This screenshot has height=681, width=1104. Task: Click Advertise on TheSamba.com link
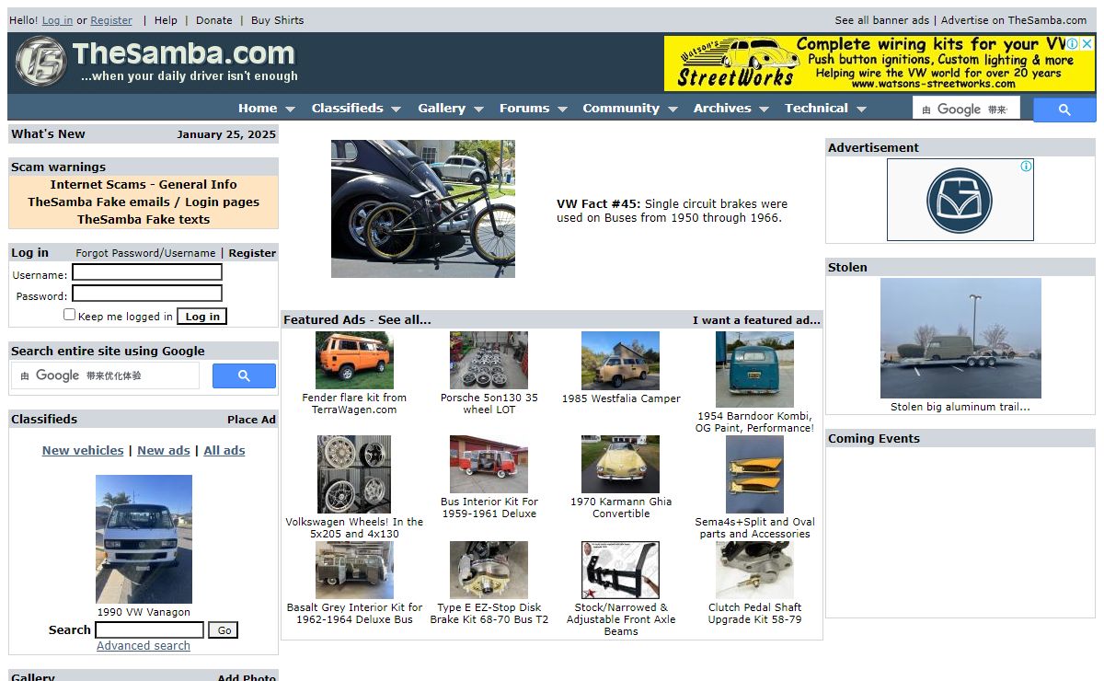(1014, 20)
